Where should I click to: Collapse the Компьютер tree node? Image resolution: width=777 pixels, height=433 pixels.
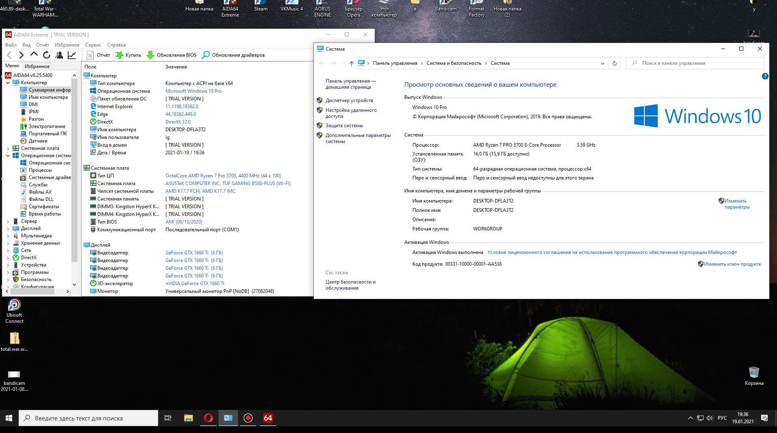pos(8,83)
